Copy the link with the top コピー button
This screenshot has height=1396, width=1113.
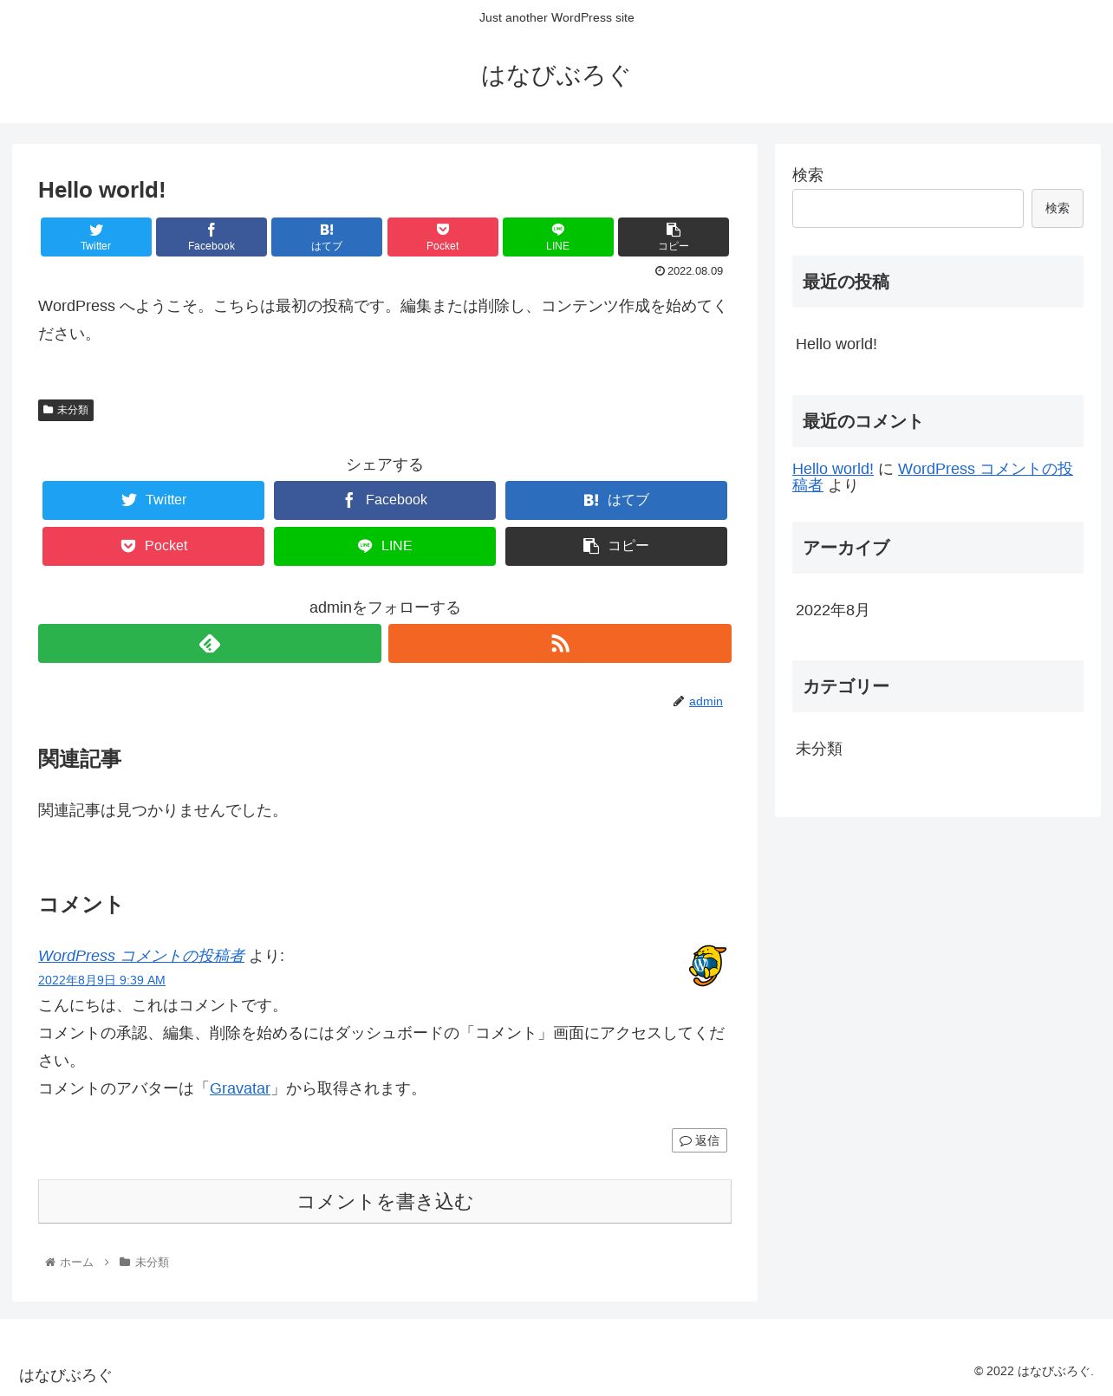pyautogui.click(x=674, y=237)
